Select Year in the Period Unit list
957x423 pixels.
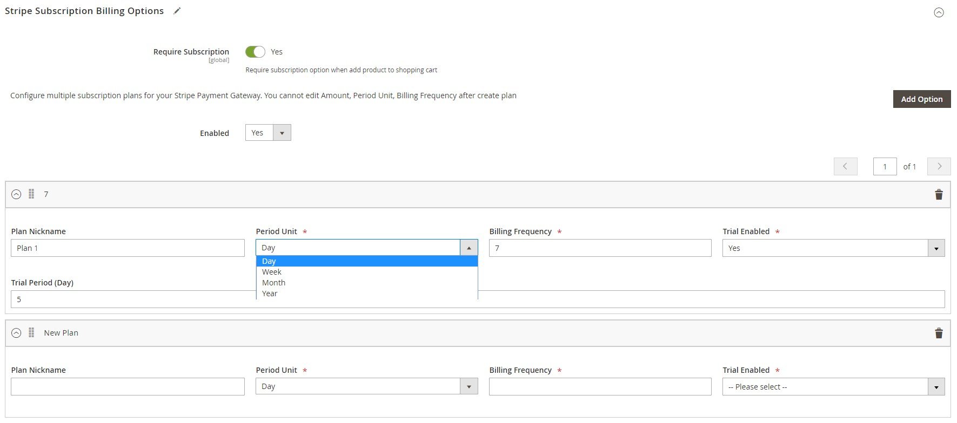[x=367, y=294]
